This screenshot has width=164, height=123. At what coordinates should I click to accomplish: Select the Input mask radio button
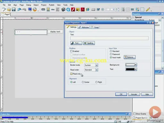pos(111,57)
